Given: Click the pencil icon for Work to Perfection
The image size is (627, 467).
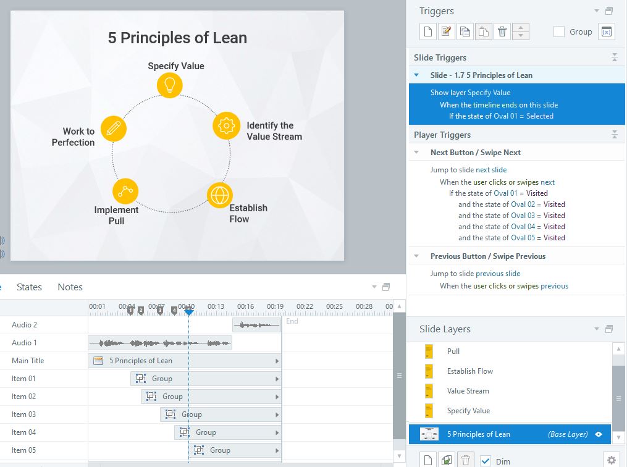Looking at the screenshot, I should coord(114,128).
